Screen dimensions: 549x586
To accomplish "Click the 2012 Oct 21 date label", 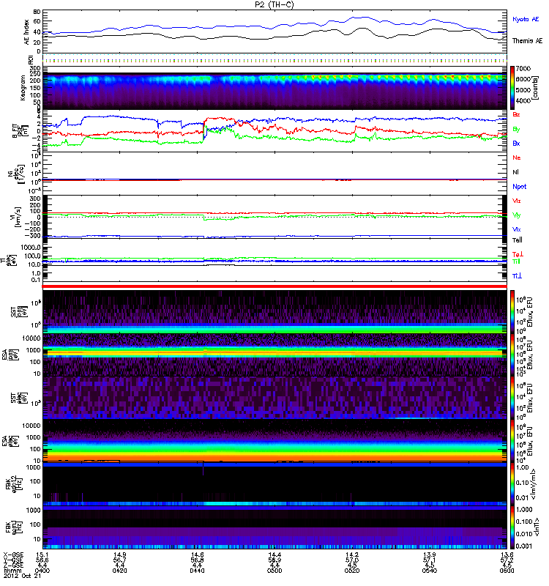I will click(x=22, y=576).
